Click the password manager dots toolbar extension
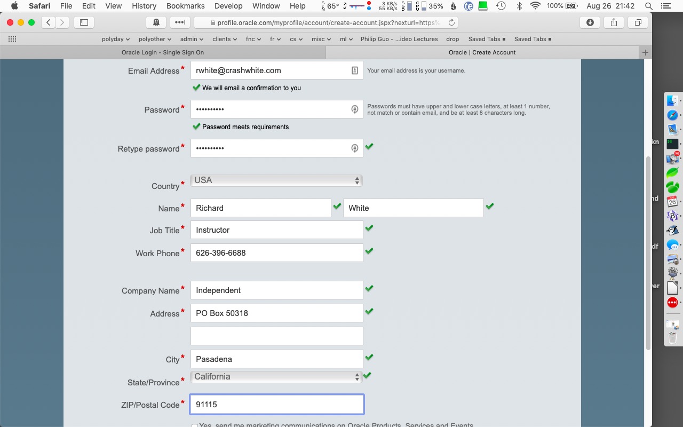This screenshot has height=427, width=683. tap(180, 22)
